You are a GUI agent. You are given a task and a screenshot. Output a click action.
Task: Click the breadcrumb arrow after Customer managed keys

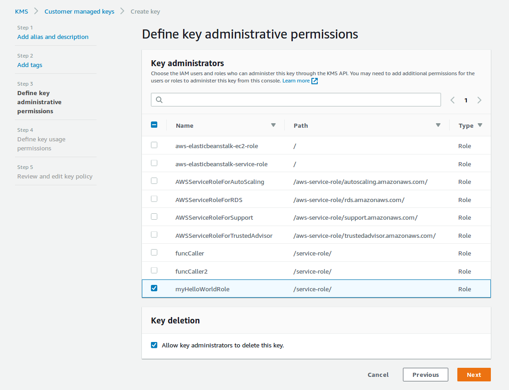pos(122,11)
